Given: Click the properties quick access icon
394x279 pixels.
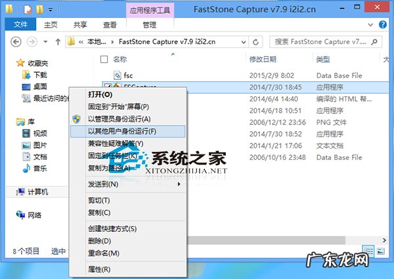Looking at the screenshot, I should (28, 10).
